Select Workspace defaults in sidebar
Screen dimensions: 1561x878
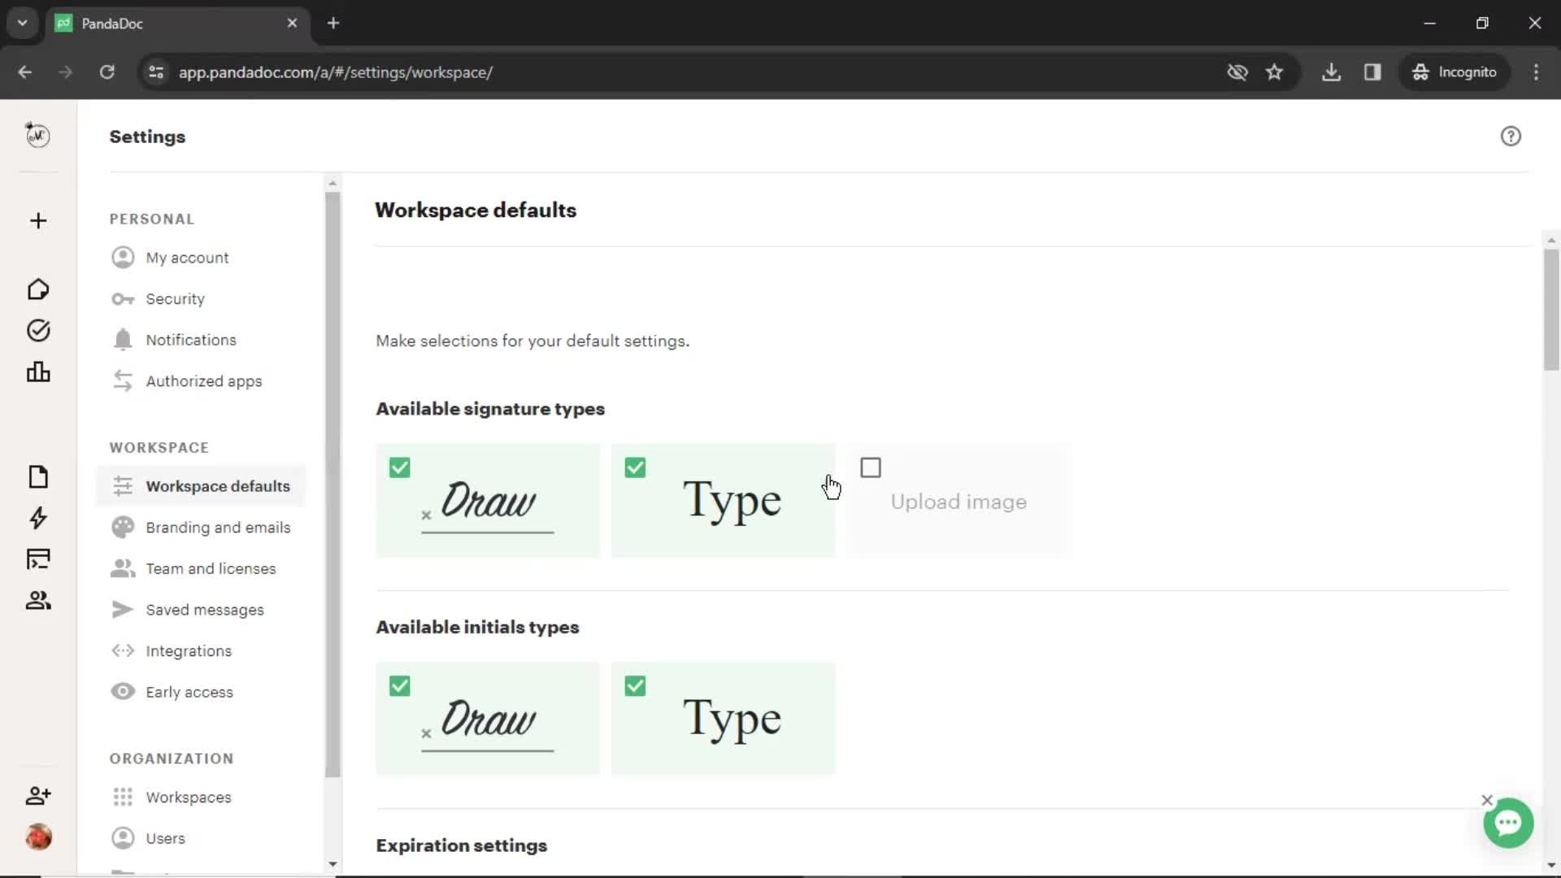pyautogui.click(x=201, y=486)
